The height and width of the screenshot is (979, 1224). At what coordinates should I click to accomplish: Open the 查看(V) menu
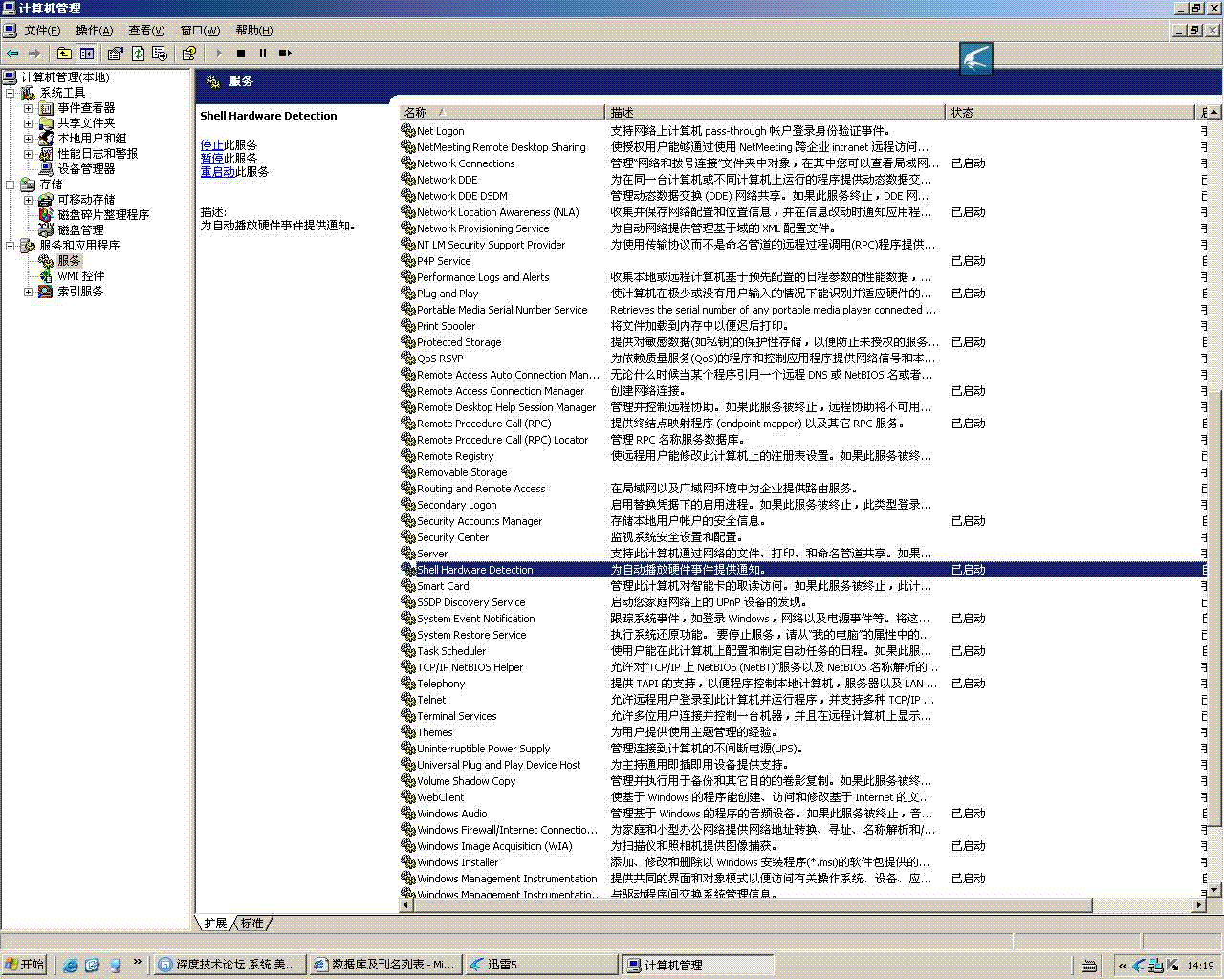pyautogui.click(x=146, y=31)
